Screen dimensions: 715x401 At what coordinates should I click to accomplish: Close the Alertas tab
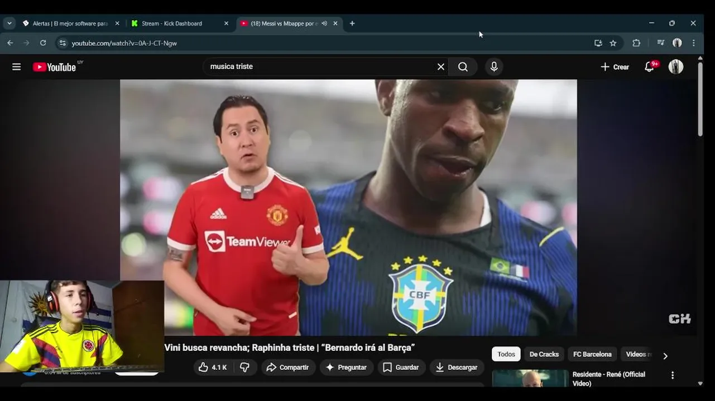(117, 23)
